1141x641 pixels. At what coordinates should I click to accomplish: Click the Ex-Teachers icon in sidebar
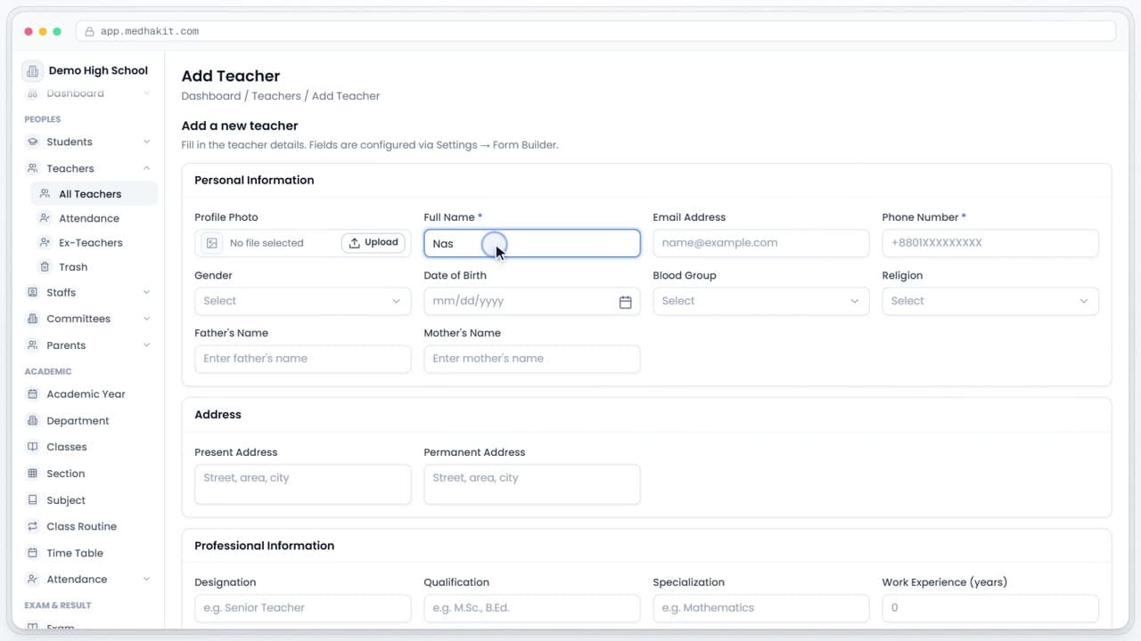tap(45, 242)
